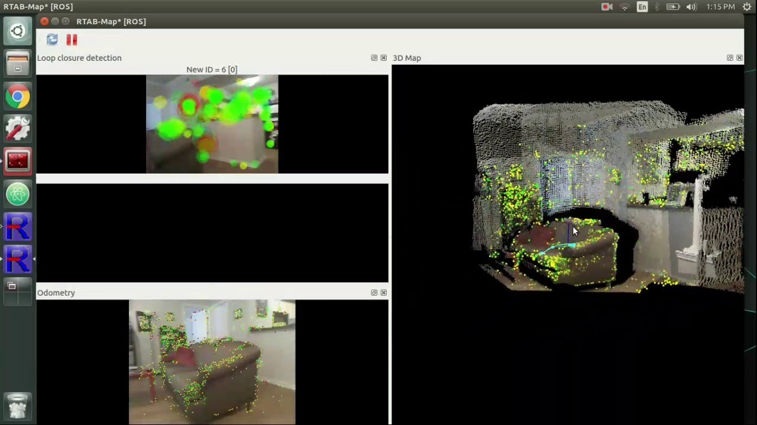Pause the mapping with the red pause button
The image size is (757, 425).
72,40
